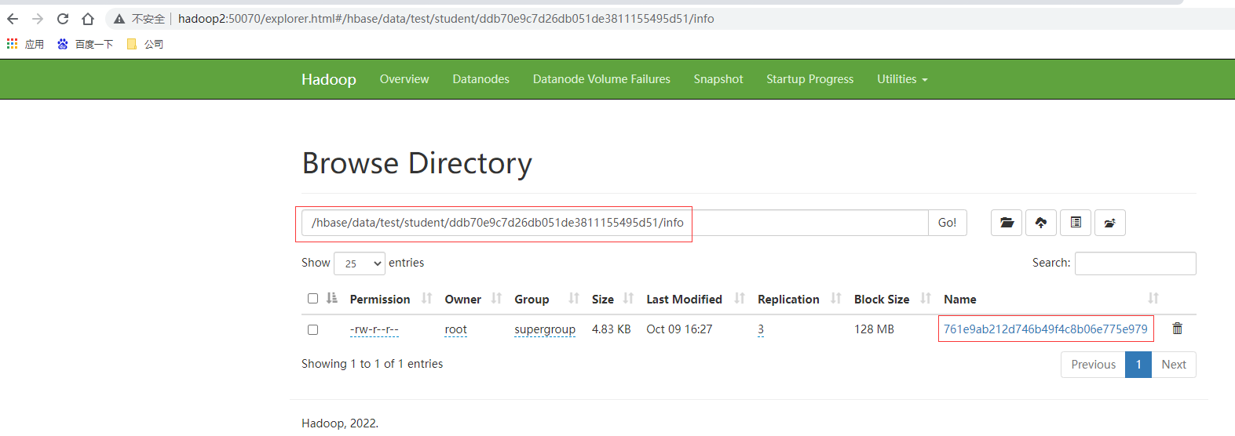This screenshot has width=1235, height=436.
Task: Click the Hadoop brand link
Action: coord(329,79)
